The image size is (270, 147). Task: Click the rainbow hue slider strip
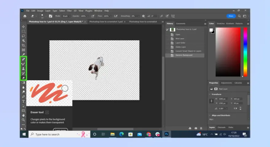pyautogui.click(x=245, y=52)
